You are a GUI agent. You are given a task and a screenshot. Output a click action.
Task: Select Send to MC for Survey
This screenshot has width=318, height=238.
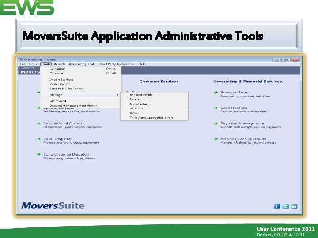click(x=81, y=89)
